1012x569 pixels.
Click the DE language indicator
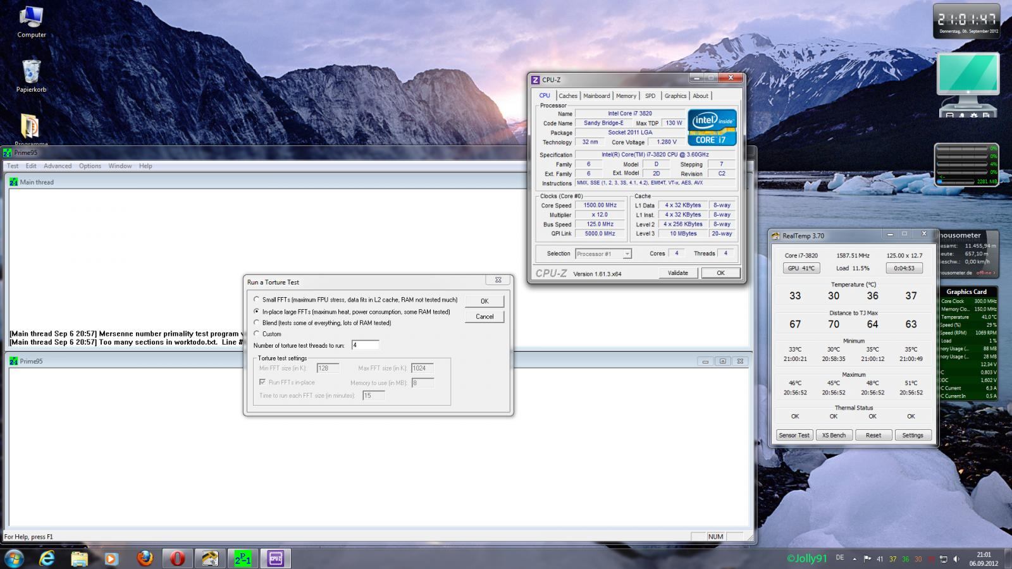(840, 558)
